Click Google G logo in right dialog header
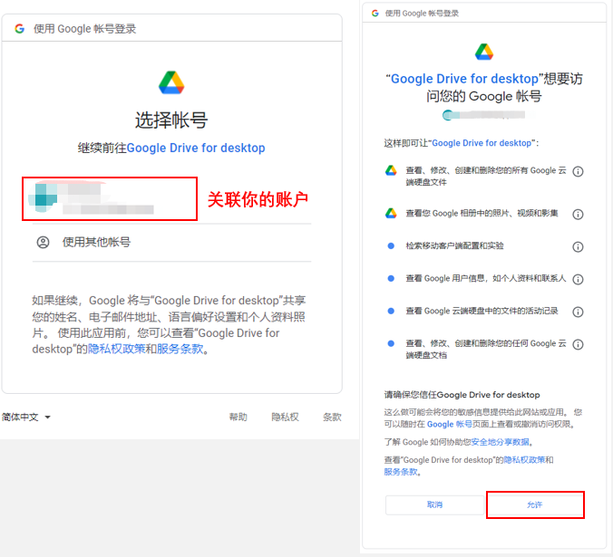This screenshot has height=557, width=613. pos(375,14)
